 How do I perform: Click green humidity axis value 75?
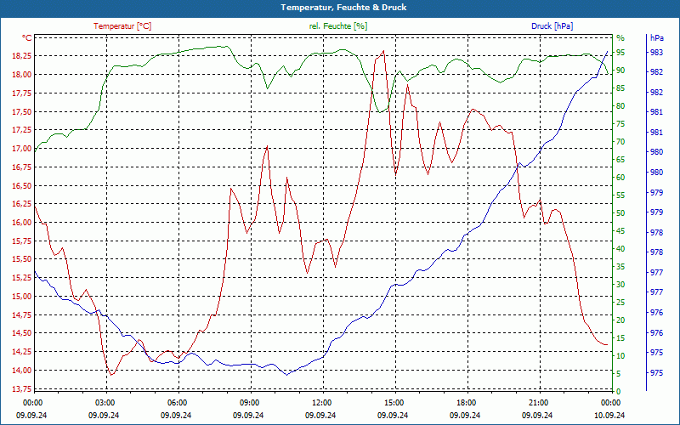point(620,124)
